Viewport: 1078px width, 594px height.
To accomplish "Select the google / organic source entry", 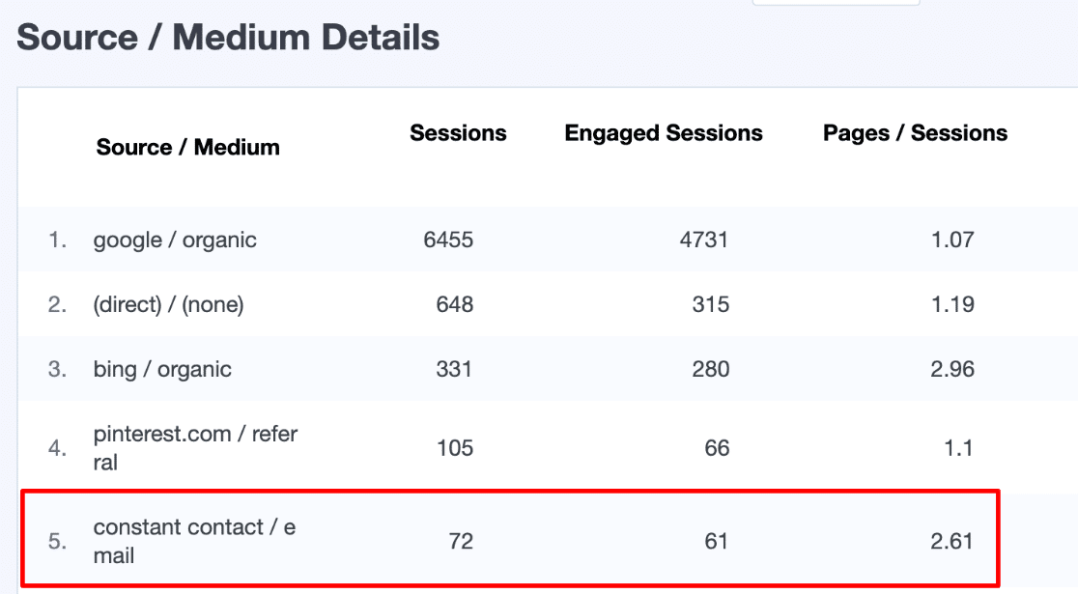I will [174, 240].
